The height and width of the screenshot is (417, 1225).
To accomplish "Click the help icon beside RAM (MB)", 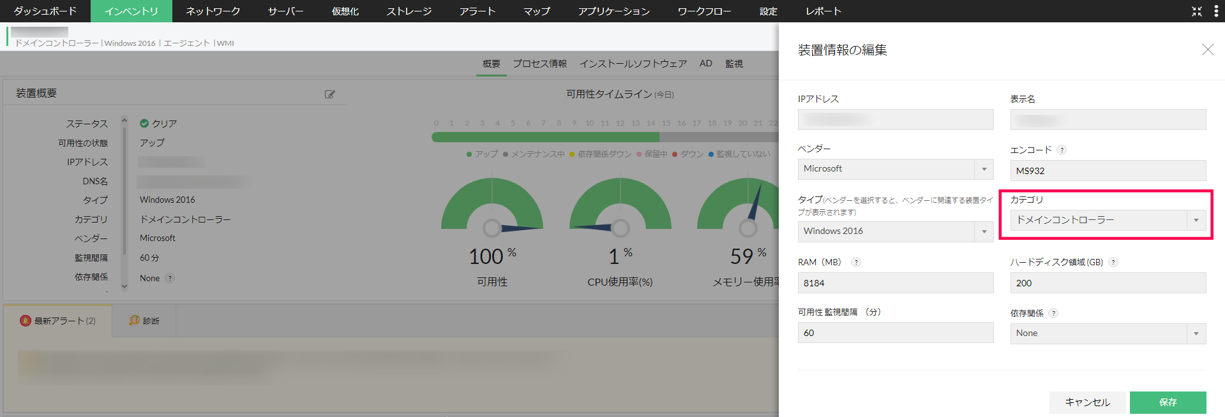I will coord(856,262).
